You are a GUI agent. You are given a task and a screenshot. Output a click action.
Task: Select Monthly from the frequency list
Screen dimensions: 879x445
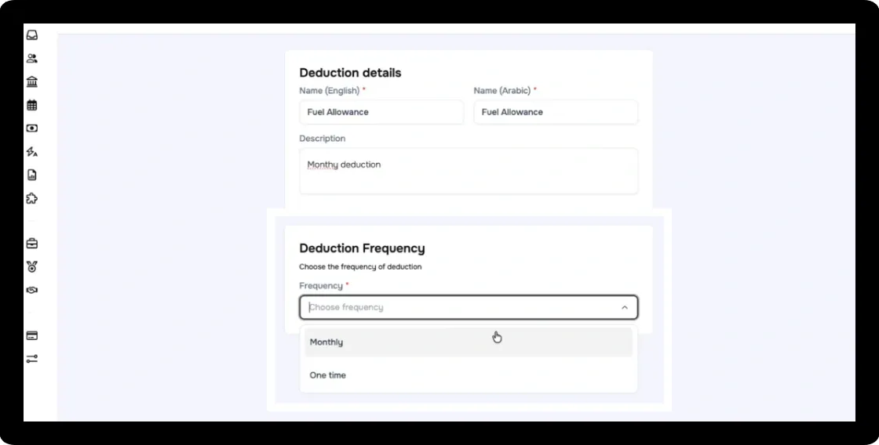coord(469,342)
